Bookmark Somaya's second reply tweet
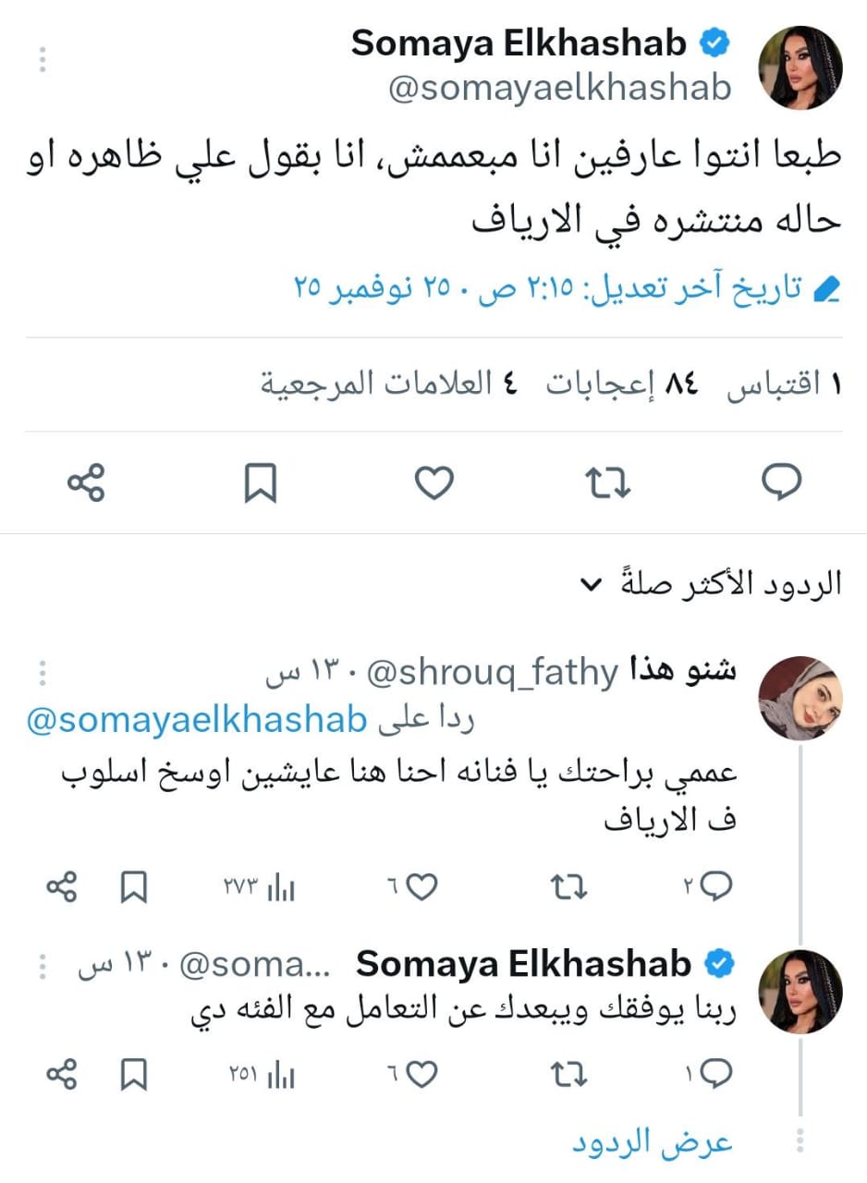This screenshot has width=867, height=1183. pos(134,1074)
